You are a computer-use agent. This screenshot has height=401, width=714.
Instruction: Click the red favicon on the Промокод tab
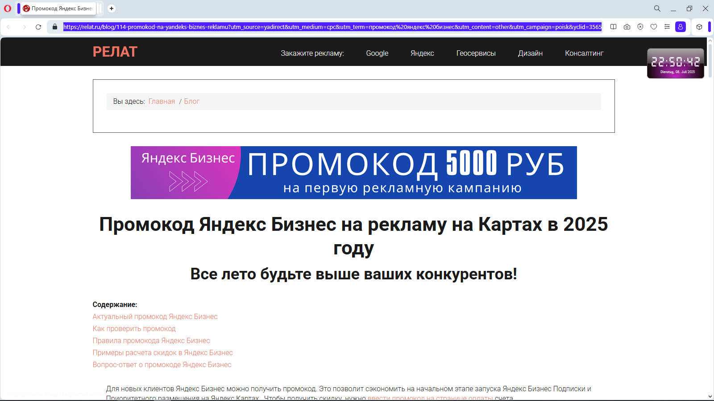tap(26, 8)
